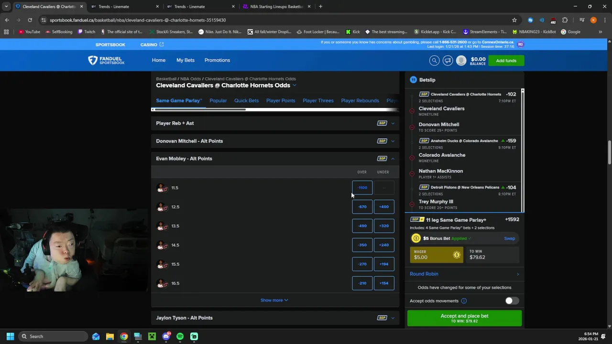Screen dimensions: 612x344
Task: Switch to Popular tab
Action: click(x=218, y=101)
